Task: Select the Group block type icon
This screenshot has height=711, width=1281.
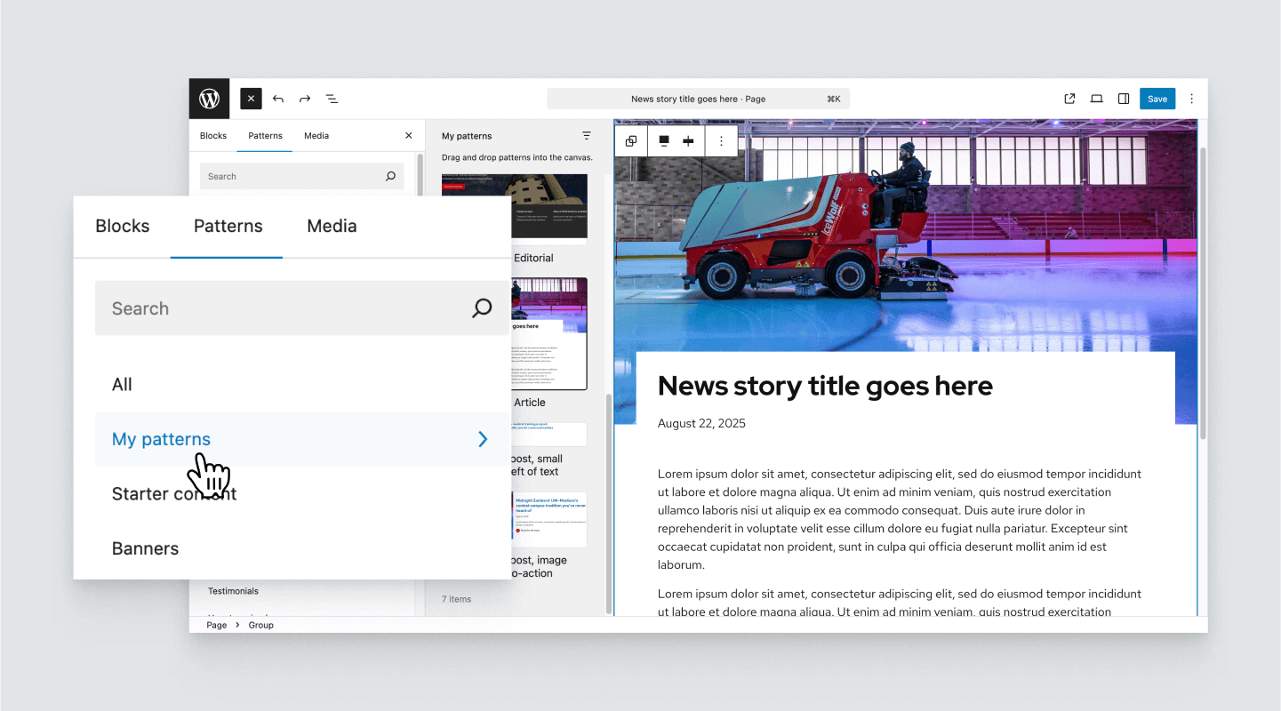Action: [631, 140]
